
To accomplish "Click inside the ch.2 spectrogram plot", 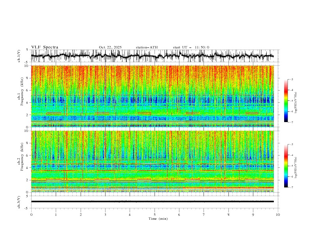I will coord(152,161).
